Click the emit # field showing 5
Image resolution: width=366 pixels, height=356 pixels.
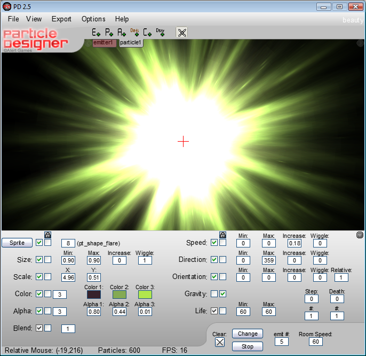(282, 342)
